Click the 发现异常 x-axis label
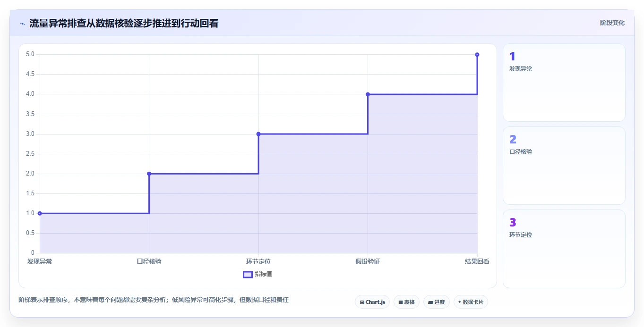 [x=40, y=261]
